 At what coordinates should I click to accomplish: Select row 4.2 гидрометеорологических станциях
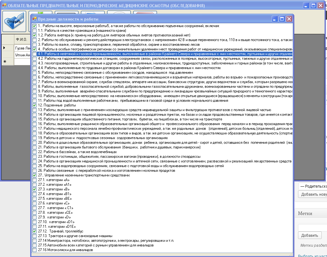[x=165, y=58]
